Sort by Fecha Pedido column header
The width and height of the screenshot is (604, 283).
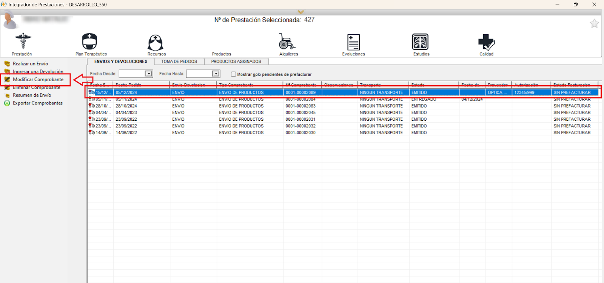click(x=142, y=85)
